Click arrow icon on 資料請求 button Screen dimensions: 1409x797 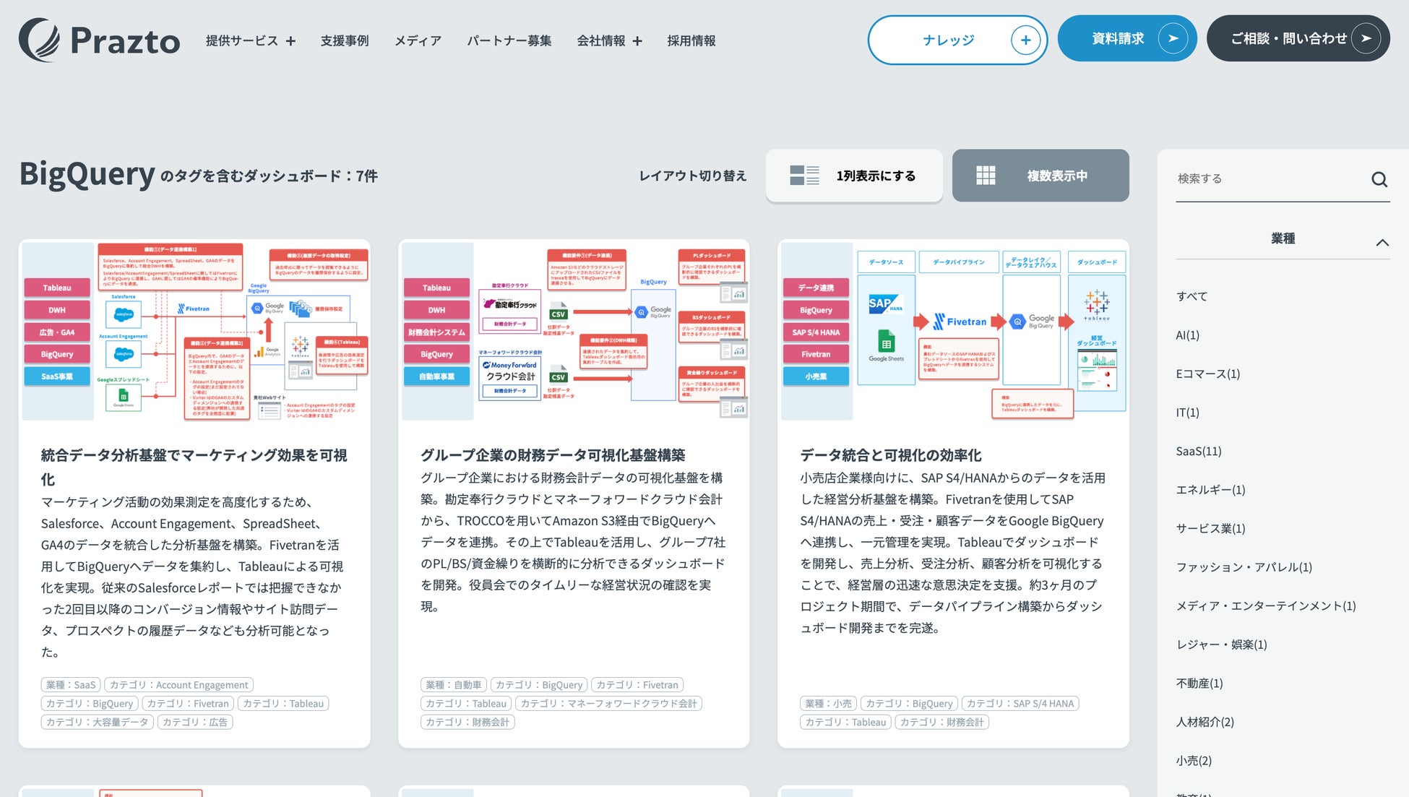click(1172, 38)
